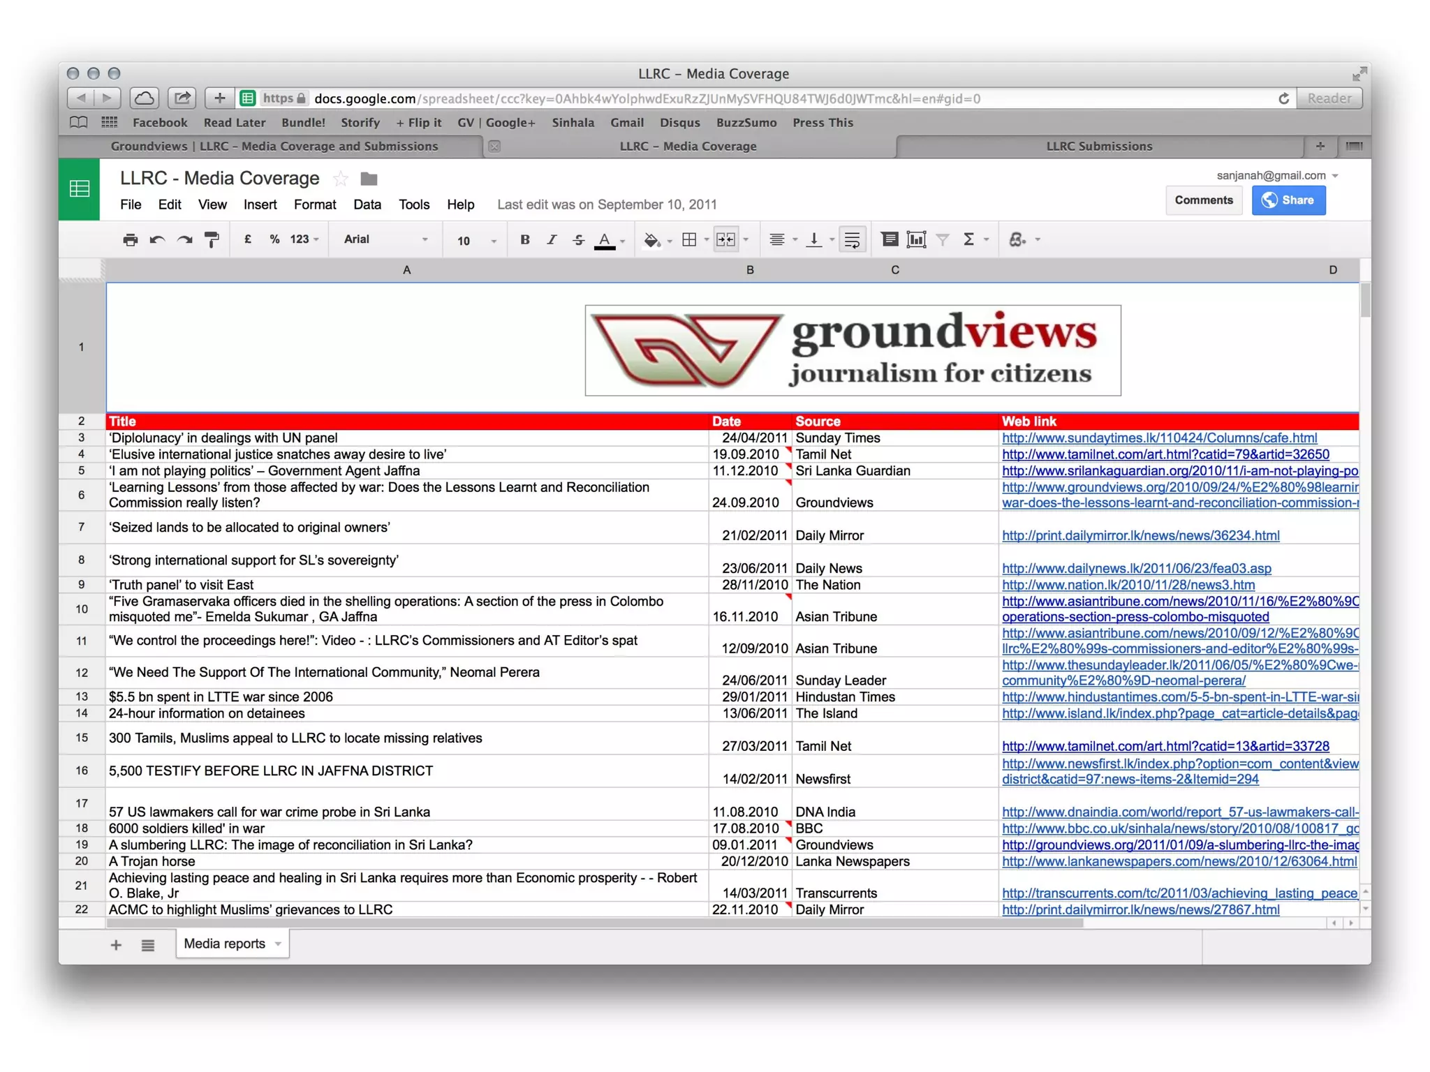Expand the Media reports sheet tab menu

278,944
